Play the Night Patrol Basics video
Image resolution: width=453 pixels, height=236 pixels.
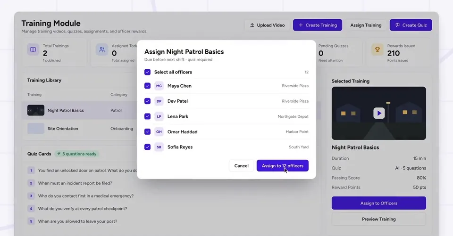(379, 113)
